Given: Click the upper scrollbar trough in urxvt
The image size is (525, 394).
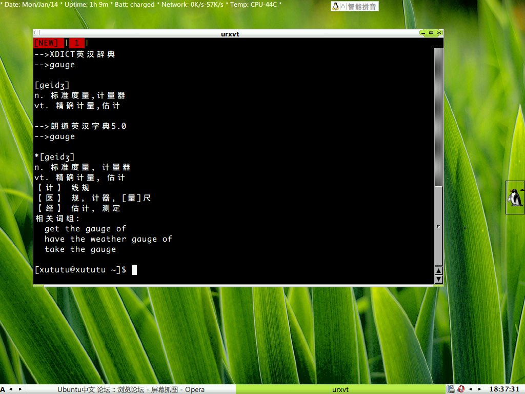Looking at the screenshot, I should click(x=439, y=117).
